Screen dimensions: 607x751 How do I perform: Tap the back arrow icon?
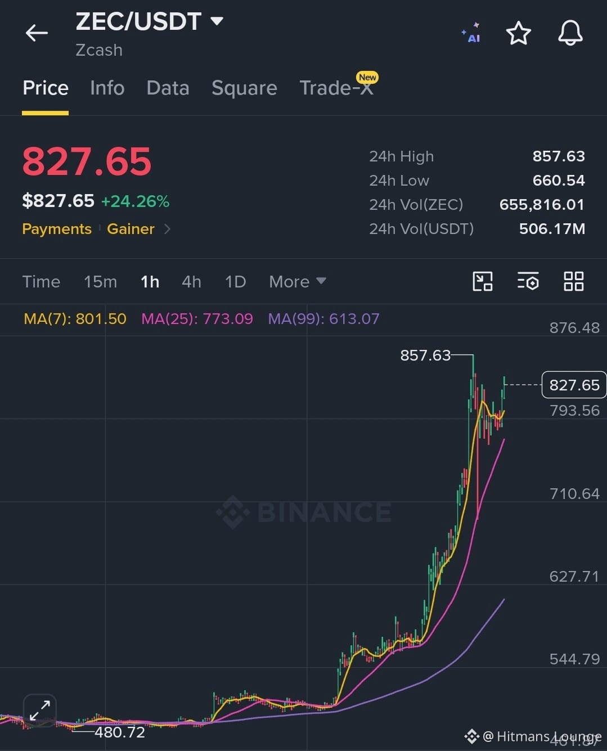coord(37,33)
